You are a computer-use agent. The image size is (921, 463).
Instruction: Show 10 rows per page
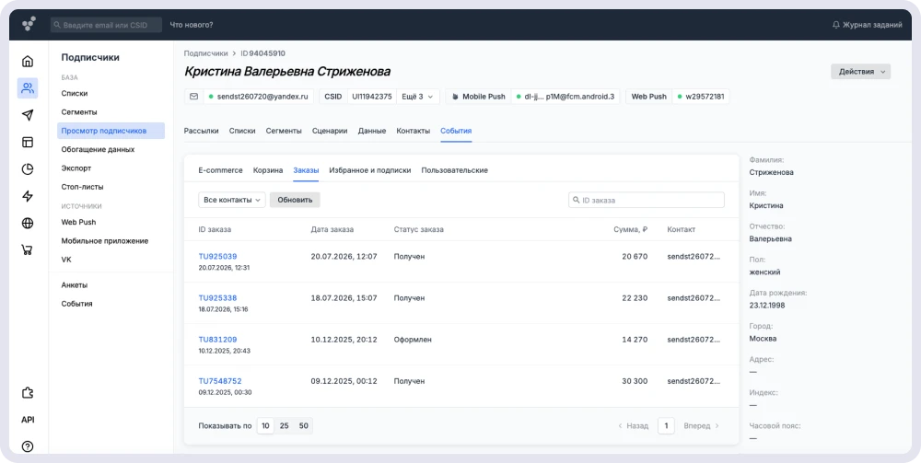pos(265,426)
